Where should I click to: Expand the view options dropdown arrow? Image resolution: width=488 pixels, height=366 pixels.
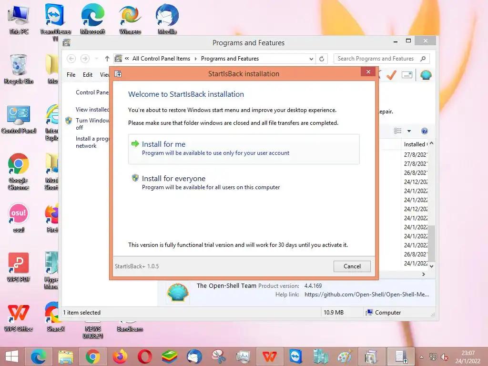[x=409, y=131]
